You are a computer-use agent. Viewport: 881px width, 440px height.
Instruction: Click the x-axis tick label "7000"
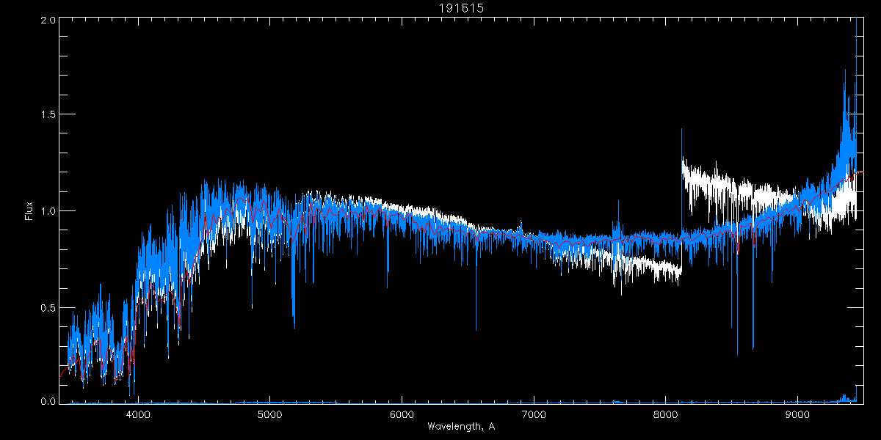[x=534, y=414]
